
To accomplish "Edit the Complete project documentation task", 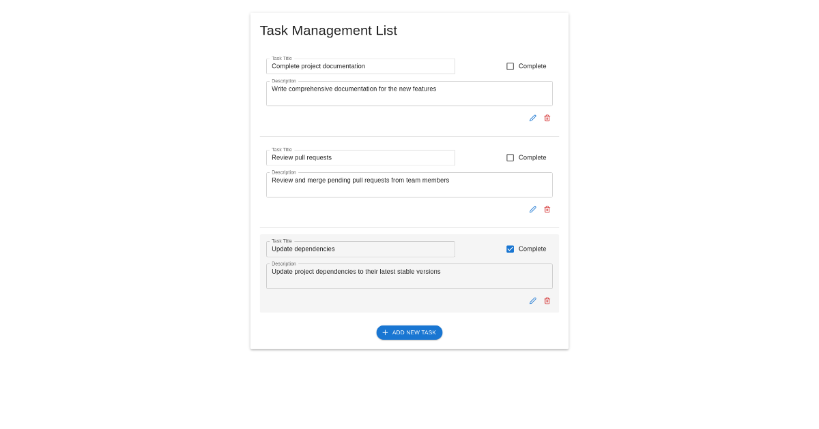I will (533, 118).
